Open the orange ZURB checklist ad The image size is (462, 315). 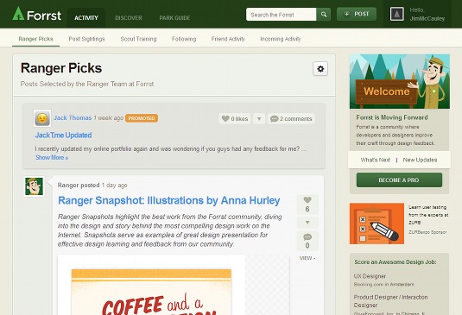[377, 224]
